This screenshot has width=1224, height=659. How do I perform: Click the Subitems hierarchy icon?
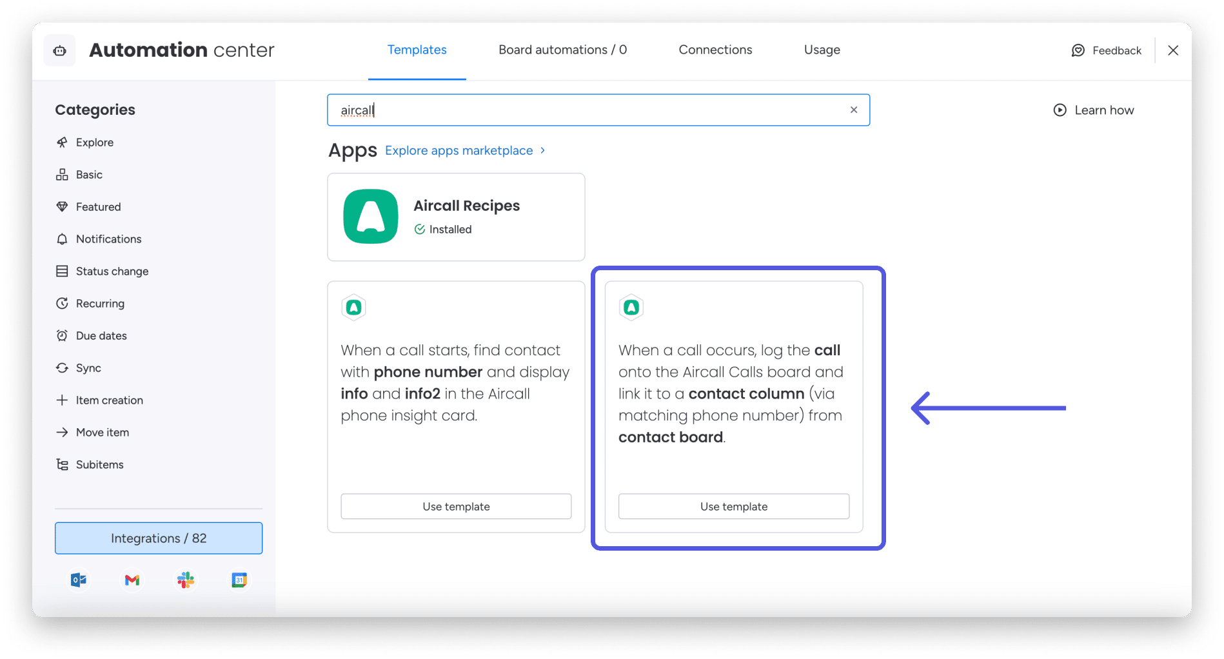pos(62,465)
